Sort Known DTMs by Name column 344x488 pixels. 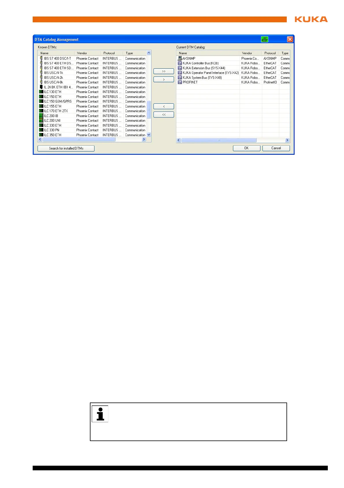(x=56, y=53)
